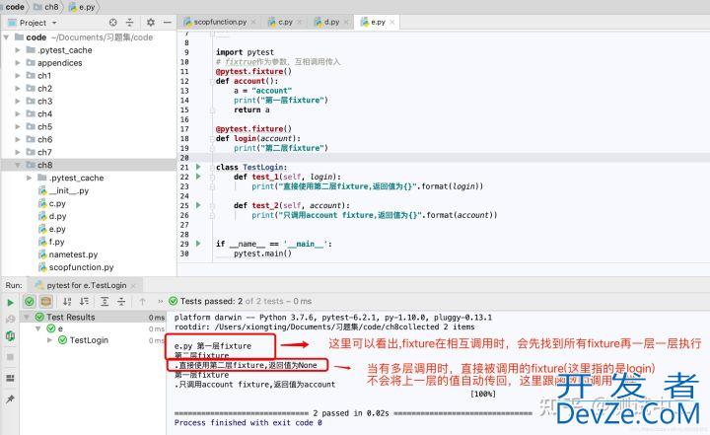The image size is (710, 435).
Task: Open __init__.py in project tree
Action: pos(68,190)
